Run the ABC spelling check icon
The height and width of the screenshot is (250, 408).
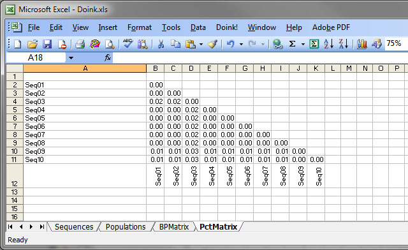click(x=127, y=43)
